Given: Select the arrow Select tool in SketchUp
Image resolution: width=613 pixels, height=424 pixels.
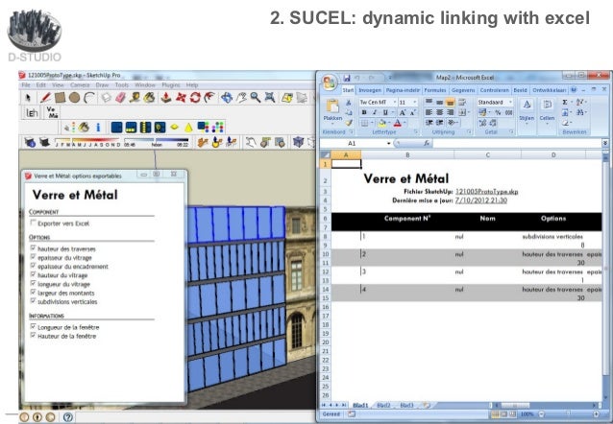Looking at the screenshot, I should pos(27,98).
